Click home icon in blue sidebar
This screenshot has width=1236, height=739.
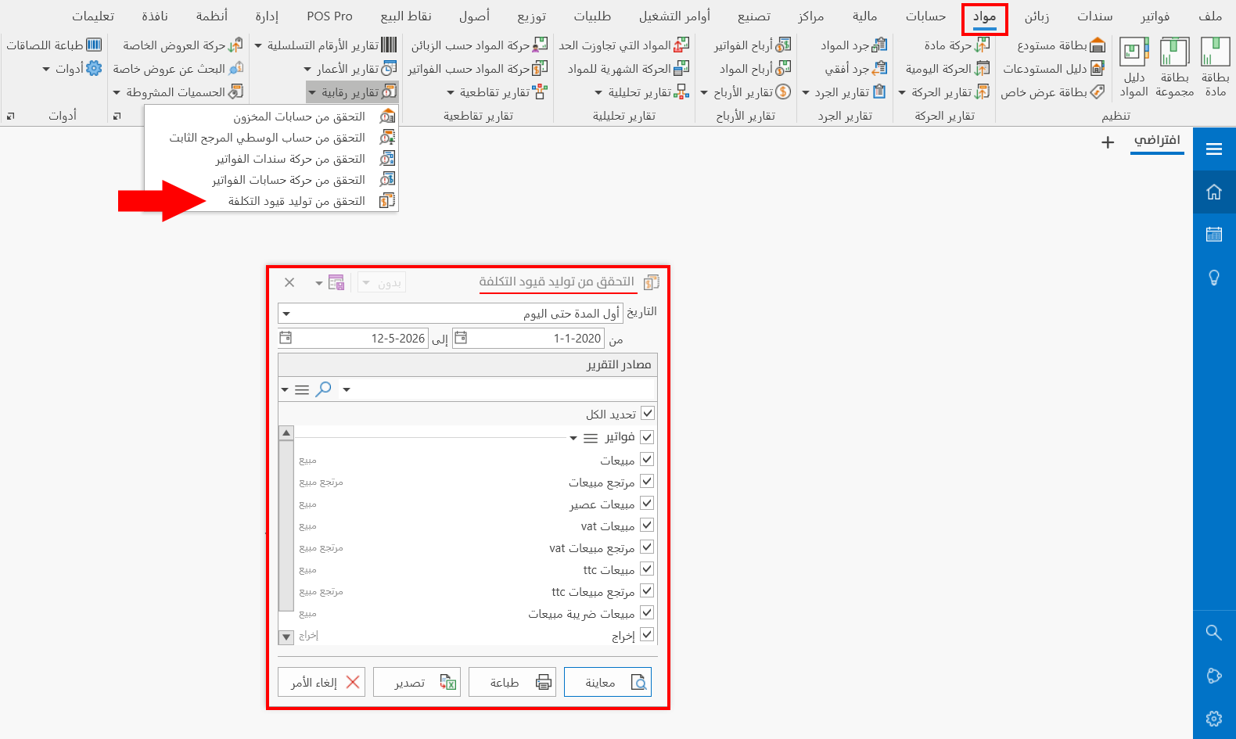pyautogui.click(x=1214, y=192)
